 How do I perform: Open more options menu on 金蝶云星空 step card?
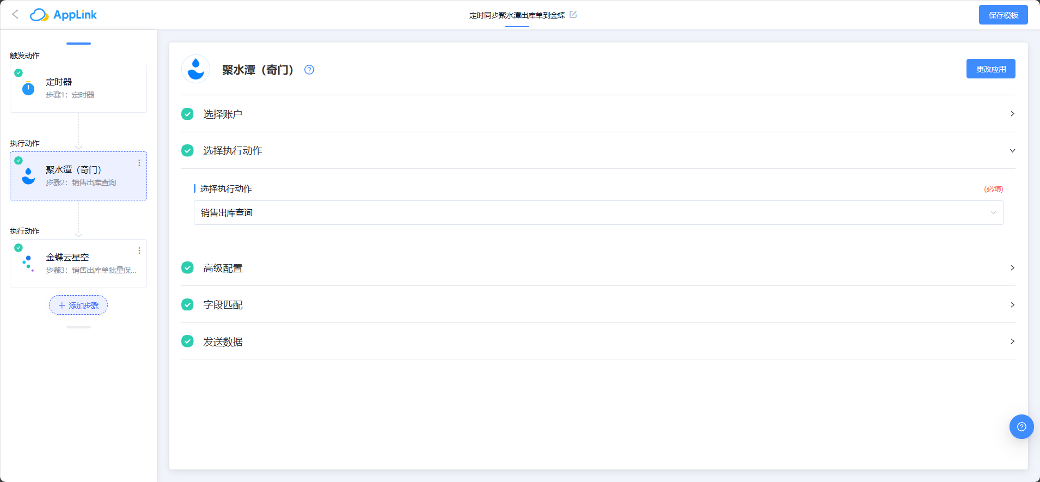click(139, 251)
